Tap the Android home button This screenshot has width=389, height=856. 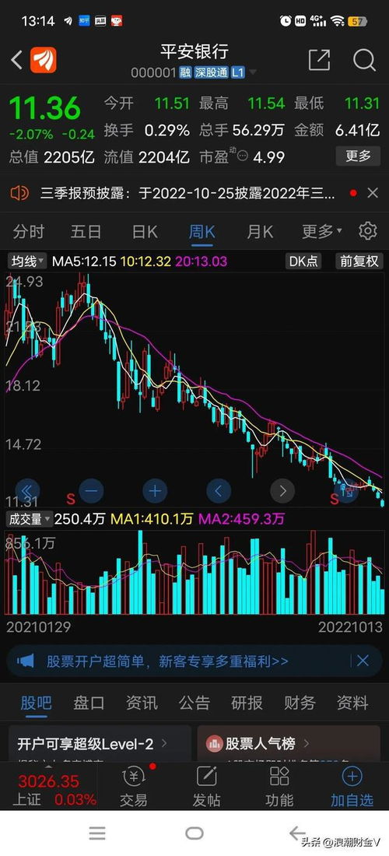click(x=194, y=833)
